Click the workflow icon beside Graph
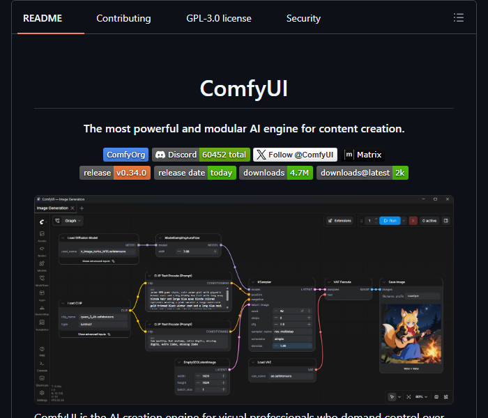 pyautogui.click(x=58, y=221)
